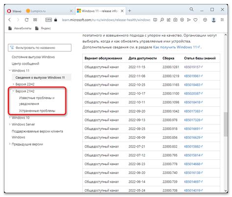Take a snapshot with camera icon

tap(175, 20)
